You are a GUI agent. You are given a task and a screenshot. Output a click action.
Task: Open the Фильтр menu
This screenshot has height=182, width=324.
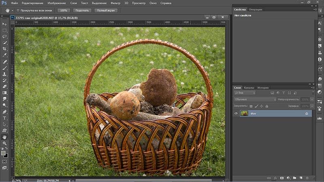(x=115, y=3)
